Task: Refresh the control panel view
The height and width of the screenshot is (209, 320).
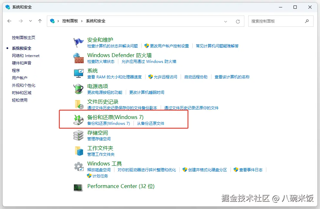Action: [238, 21]
